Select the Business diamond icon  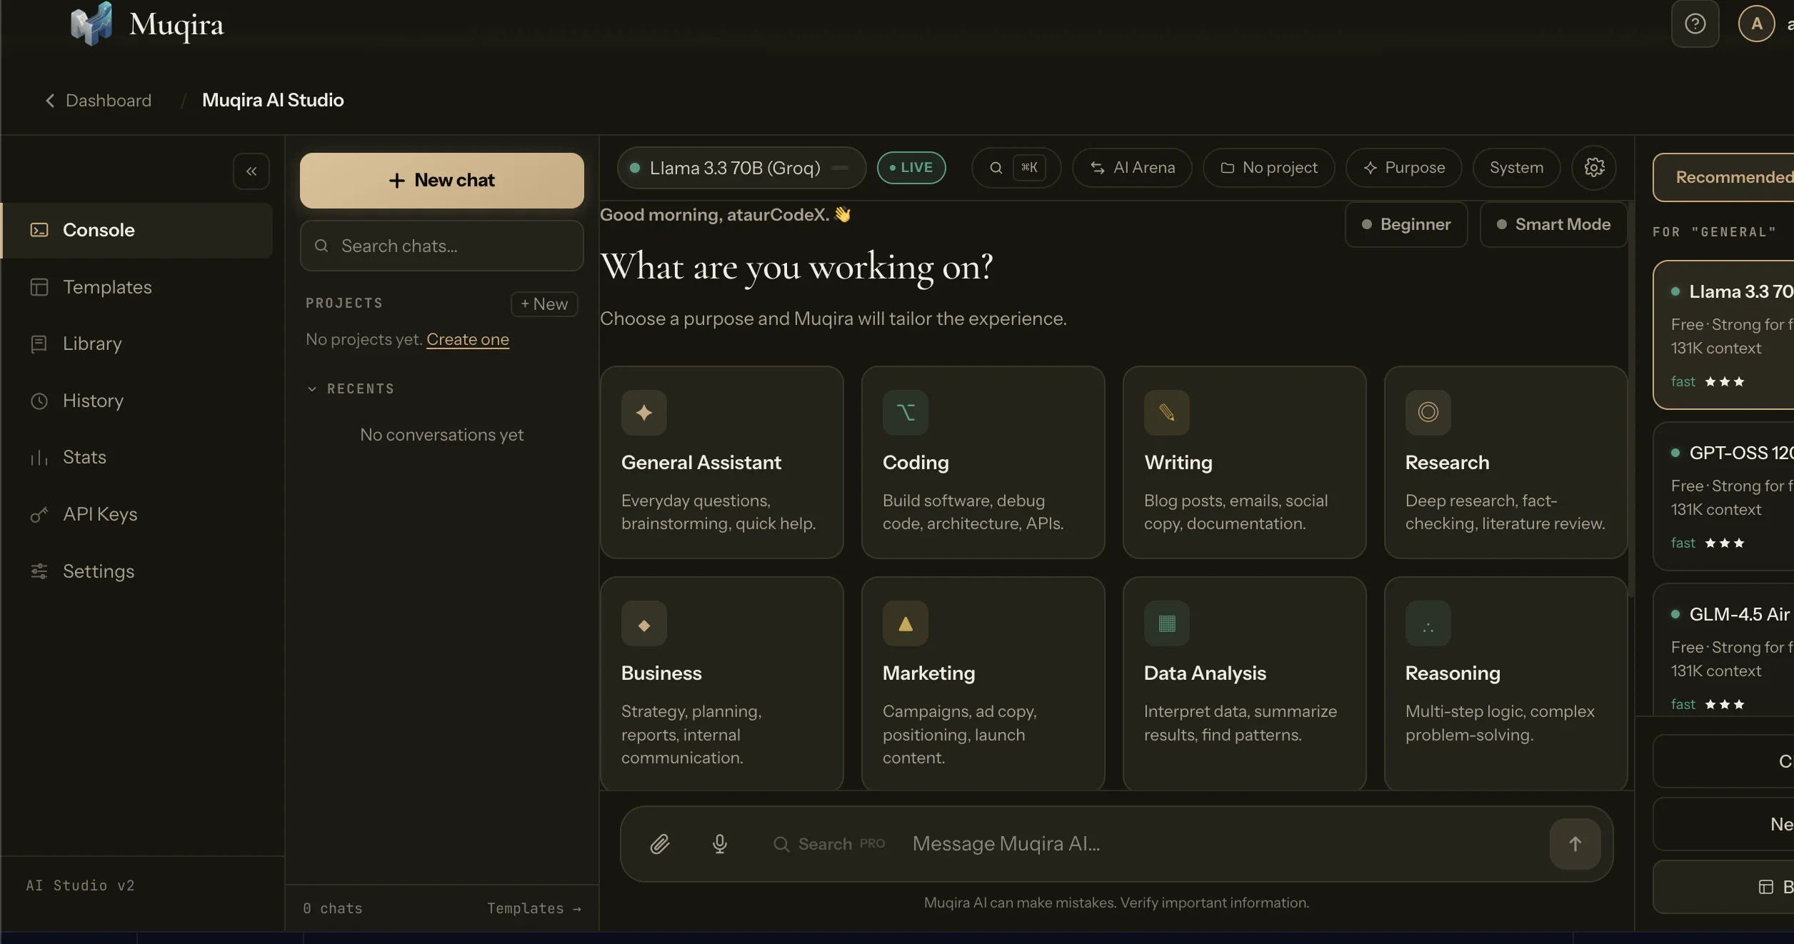(x=644, y=623)
